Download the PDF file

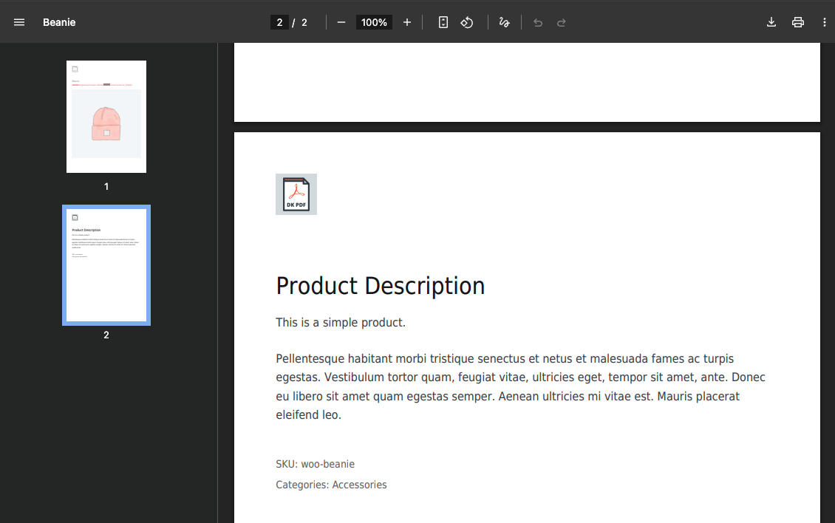(771, 22)
